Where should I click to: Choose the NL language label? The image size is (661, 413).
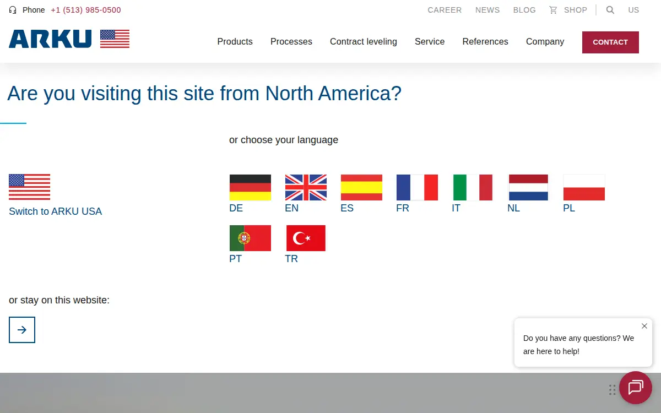514,208
